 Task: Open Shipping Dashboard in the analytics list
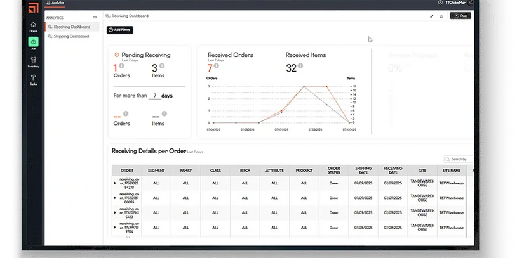(71, 36)
